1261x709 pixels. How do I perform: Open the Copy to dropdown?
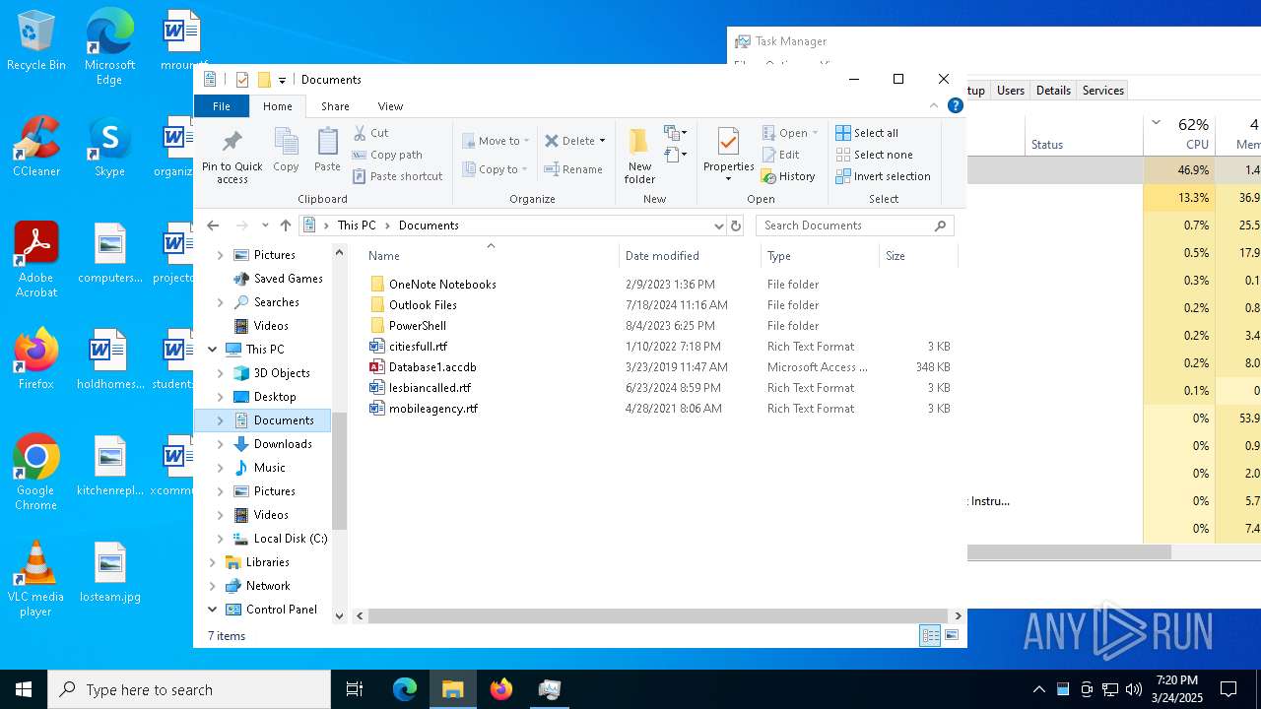(497, 169)
